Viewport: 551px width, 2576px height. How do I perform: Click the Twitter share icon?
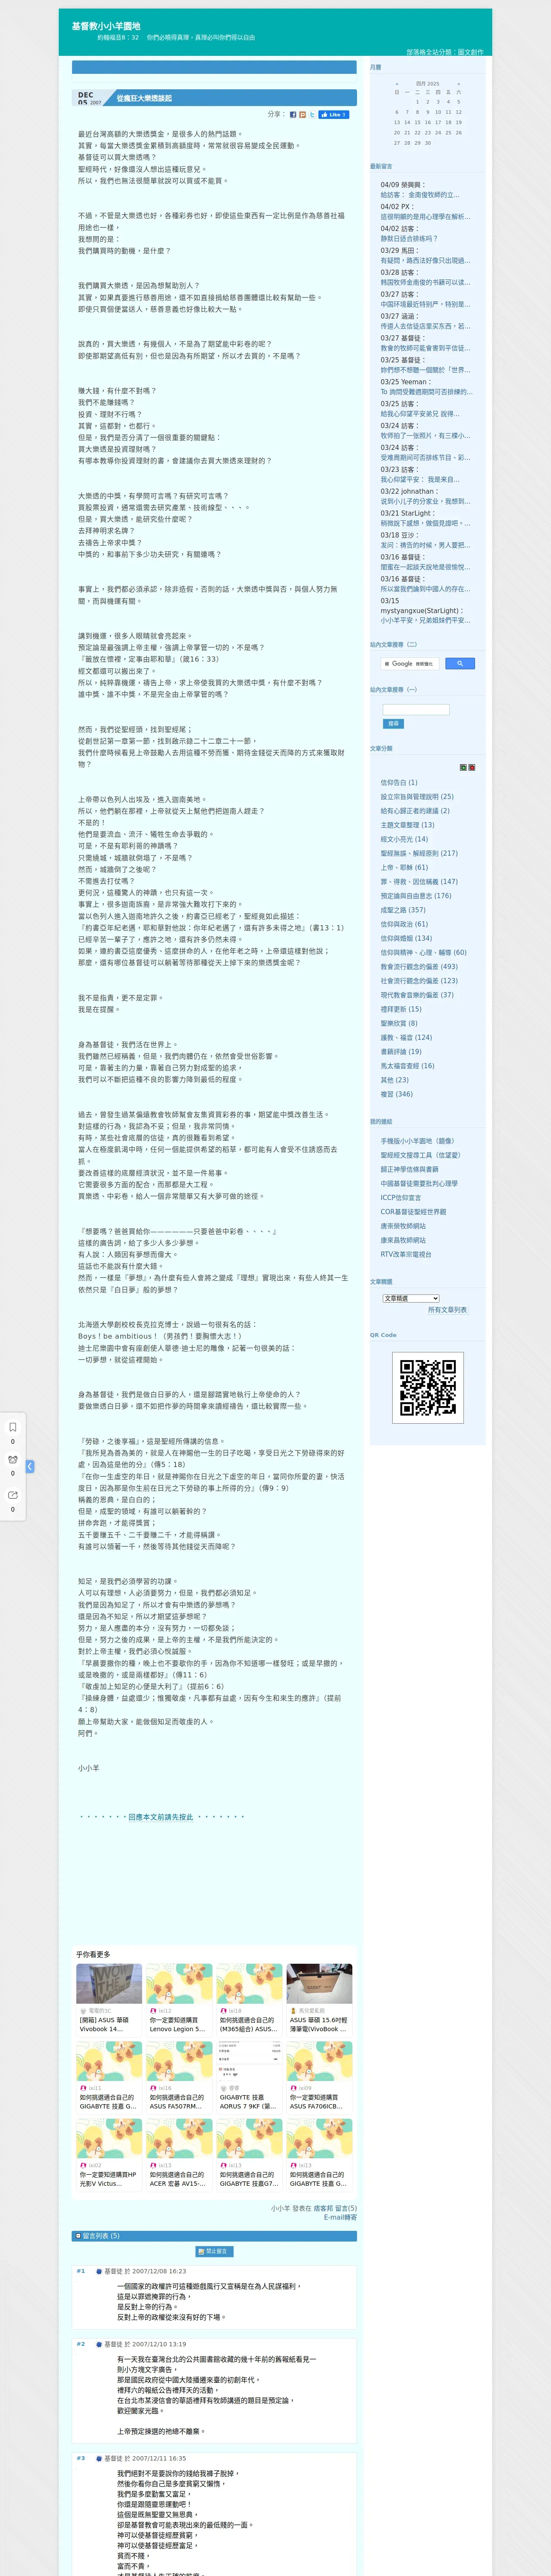pos(312,115)
